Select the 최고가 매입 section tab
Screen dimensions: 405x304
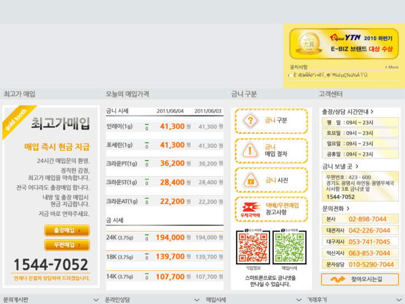(51, 94)
